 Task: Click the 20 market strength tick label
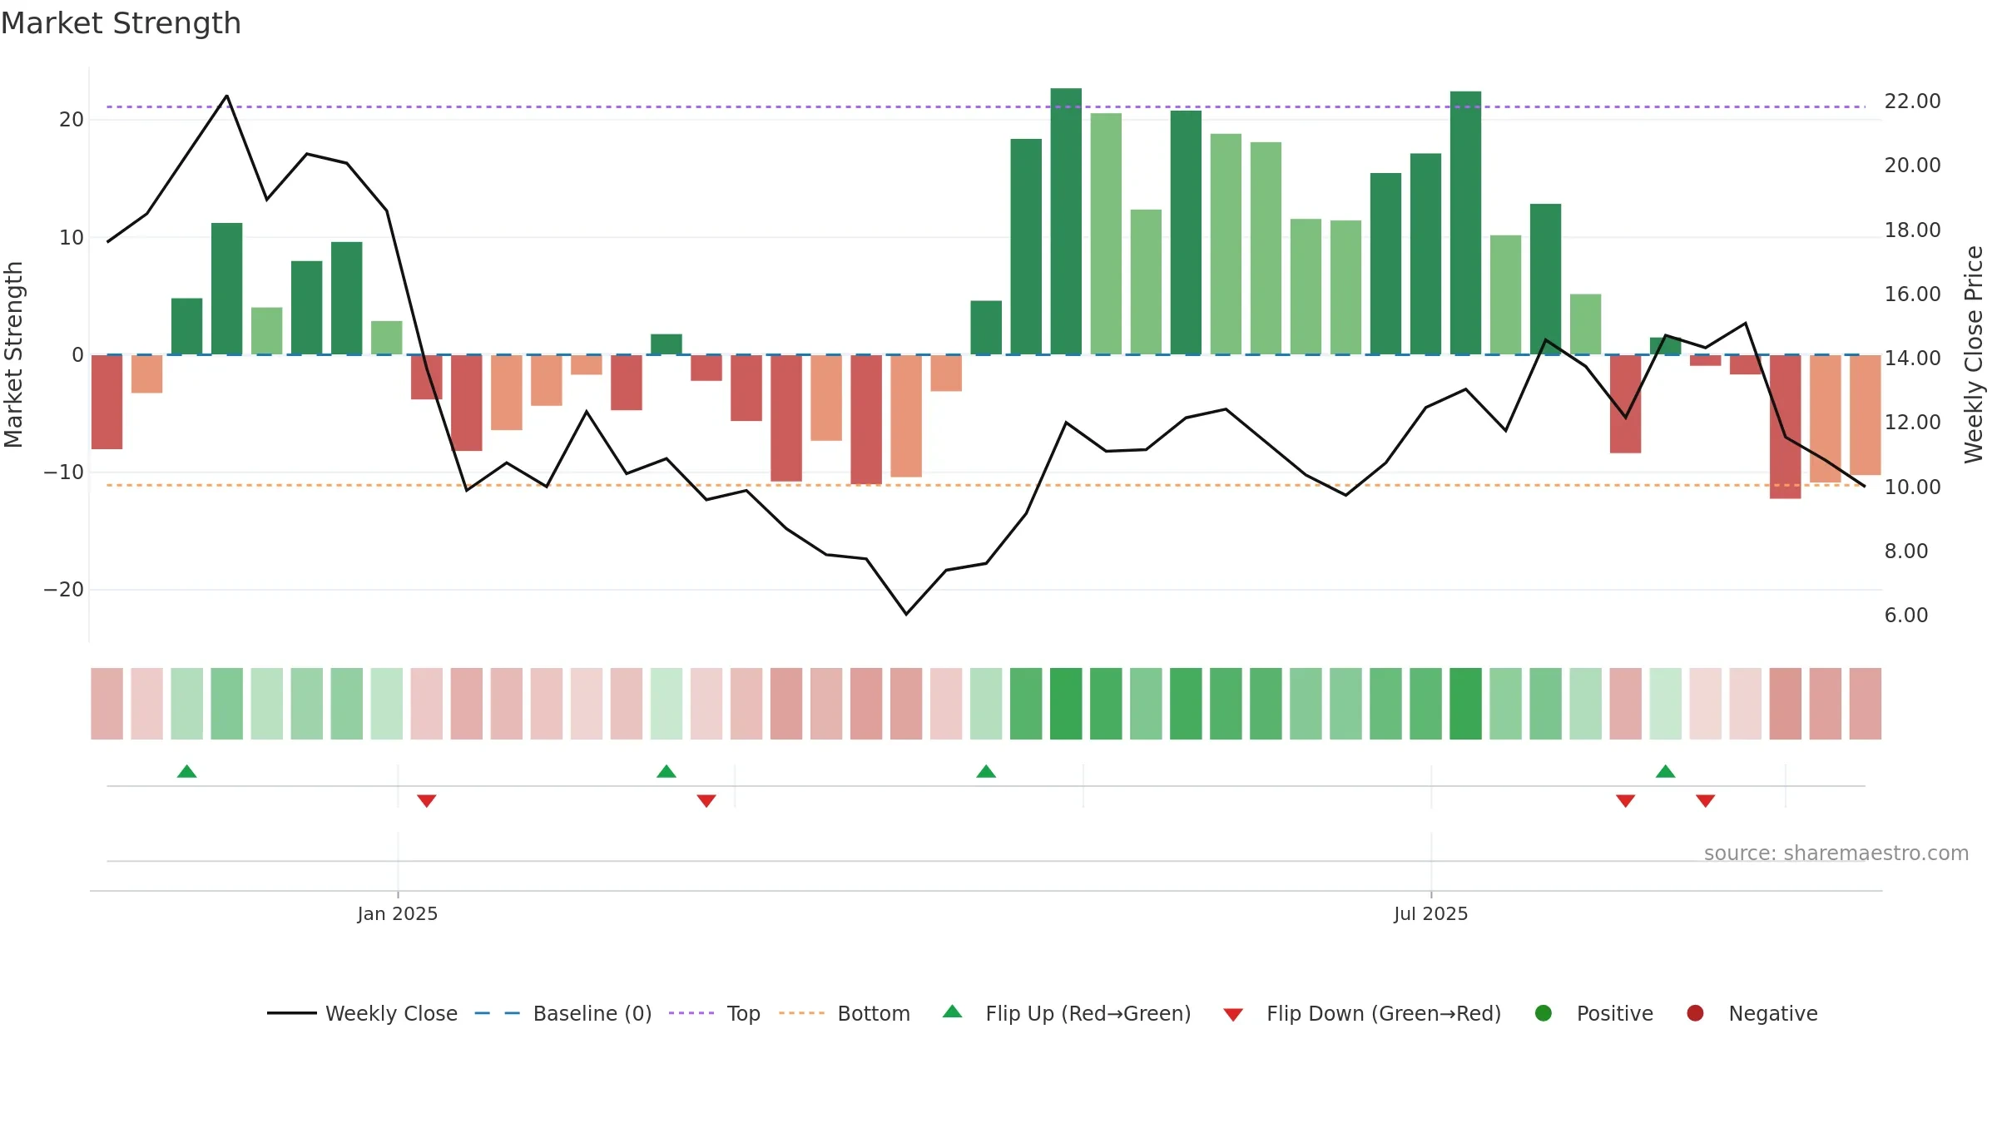72,120
